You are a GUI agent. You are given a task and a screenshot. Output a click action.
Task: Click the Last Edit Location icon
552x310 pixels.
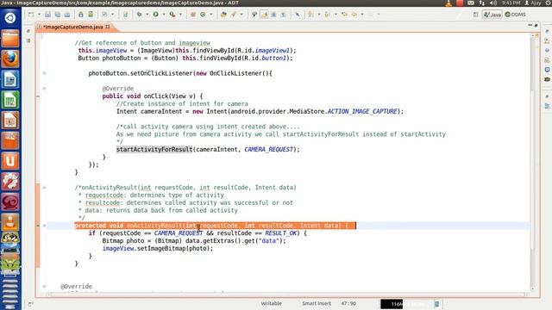click(x=344, y=15)
